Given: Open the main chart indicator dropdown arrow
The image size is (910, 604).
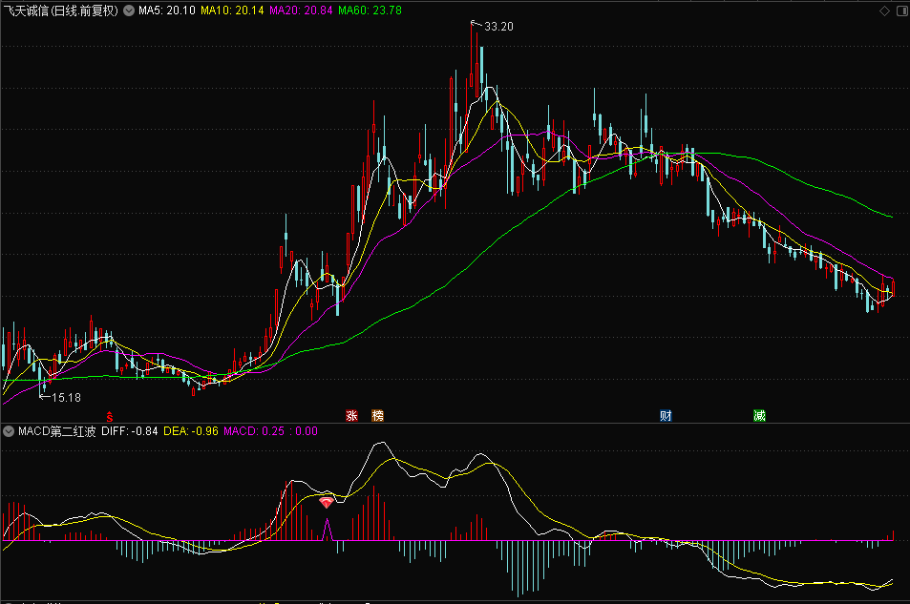Looking at the screenshot, I should 129,10.
